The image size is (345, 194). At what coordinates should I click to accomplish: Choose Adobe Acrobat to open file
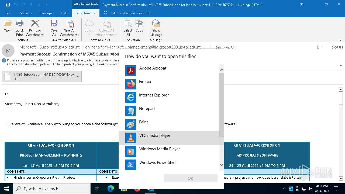point(169,71)
